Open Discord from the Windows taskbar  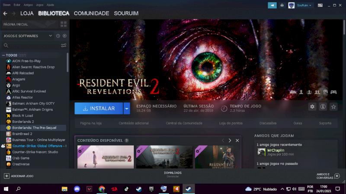point(77,189)
